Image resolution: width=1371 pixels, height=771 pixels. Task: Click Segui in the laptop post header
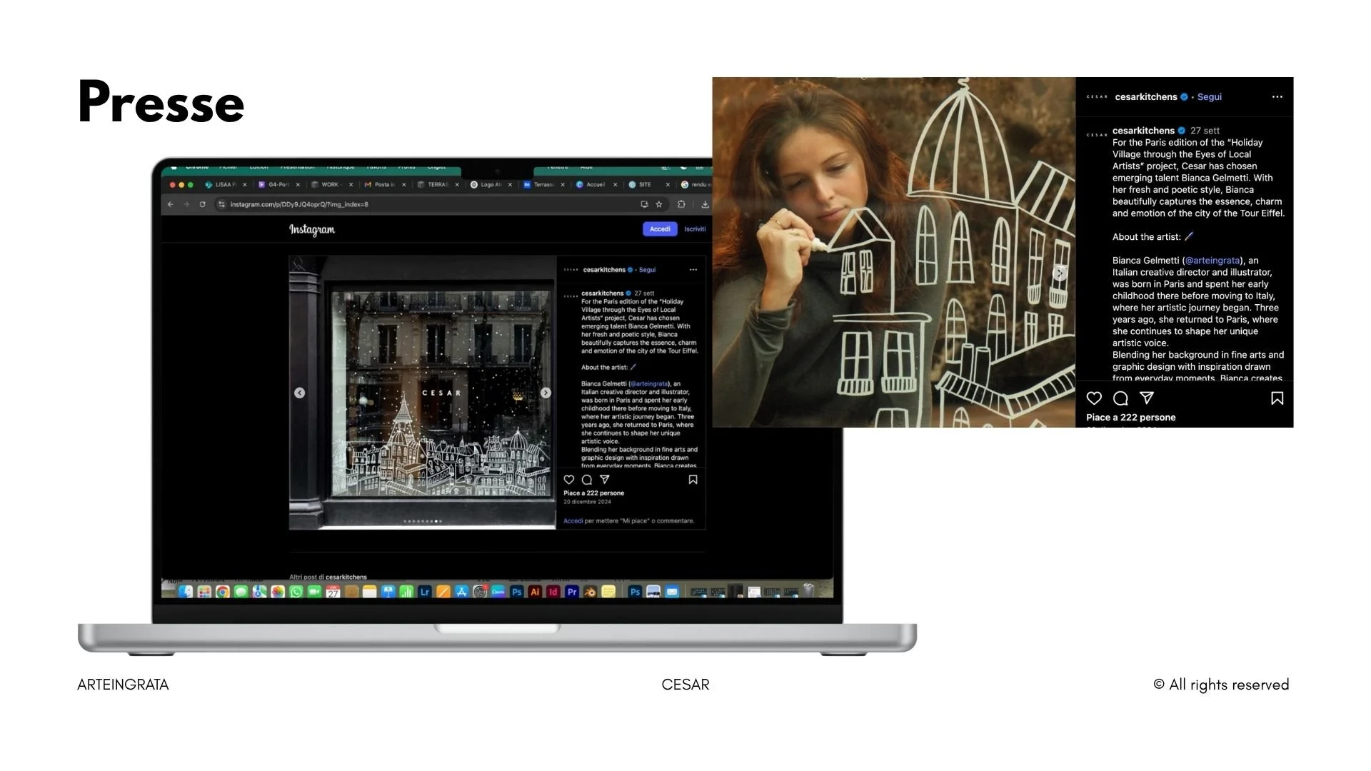647,270
